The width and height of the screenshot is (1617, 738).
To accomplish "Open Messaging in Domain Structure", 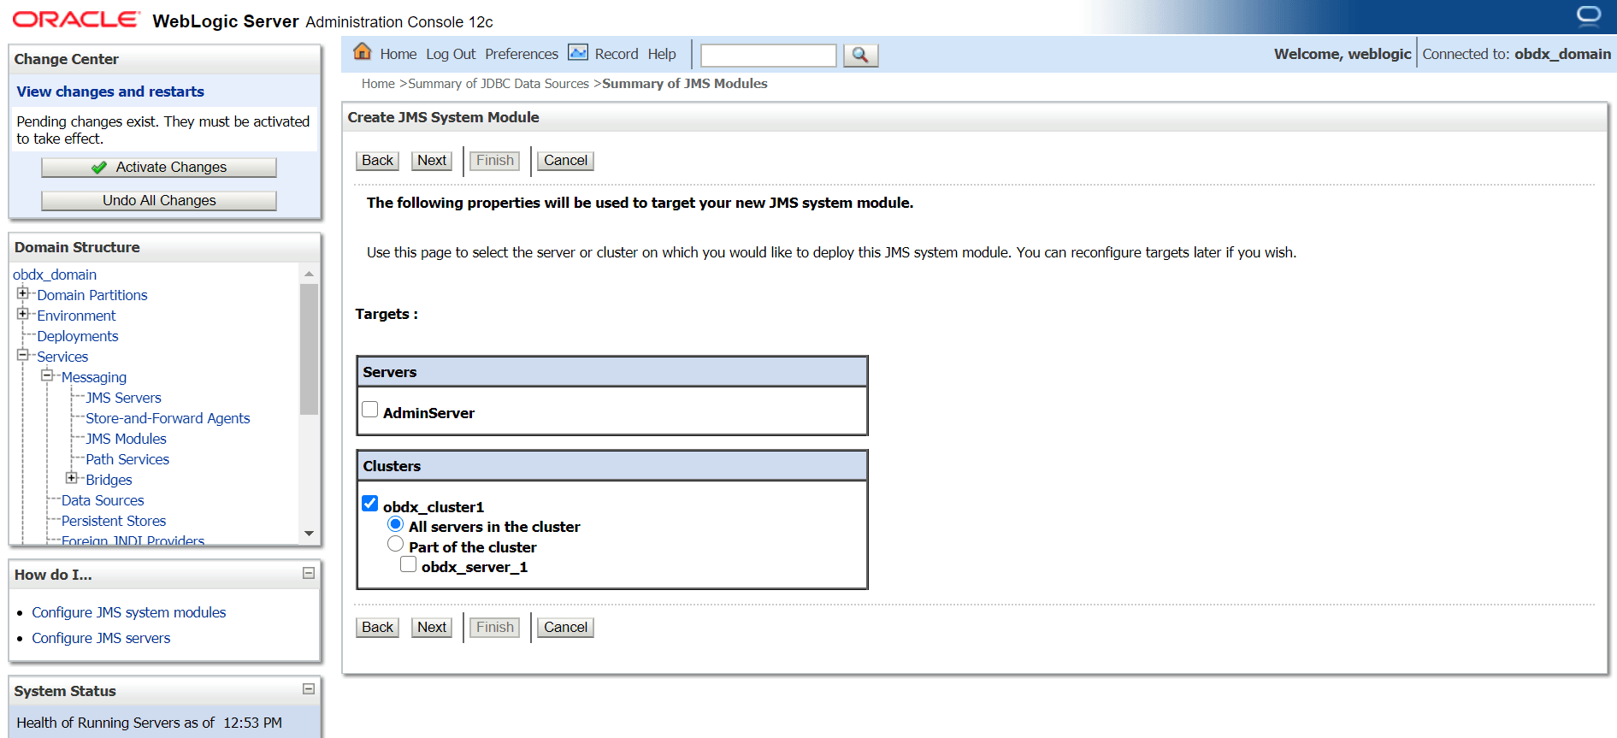I will click(x=94, y=377).
